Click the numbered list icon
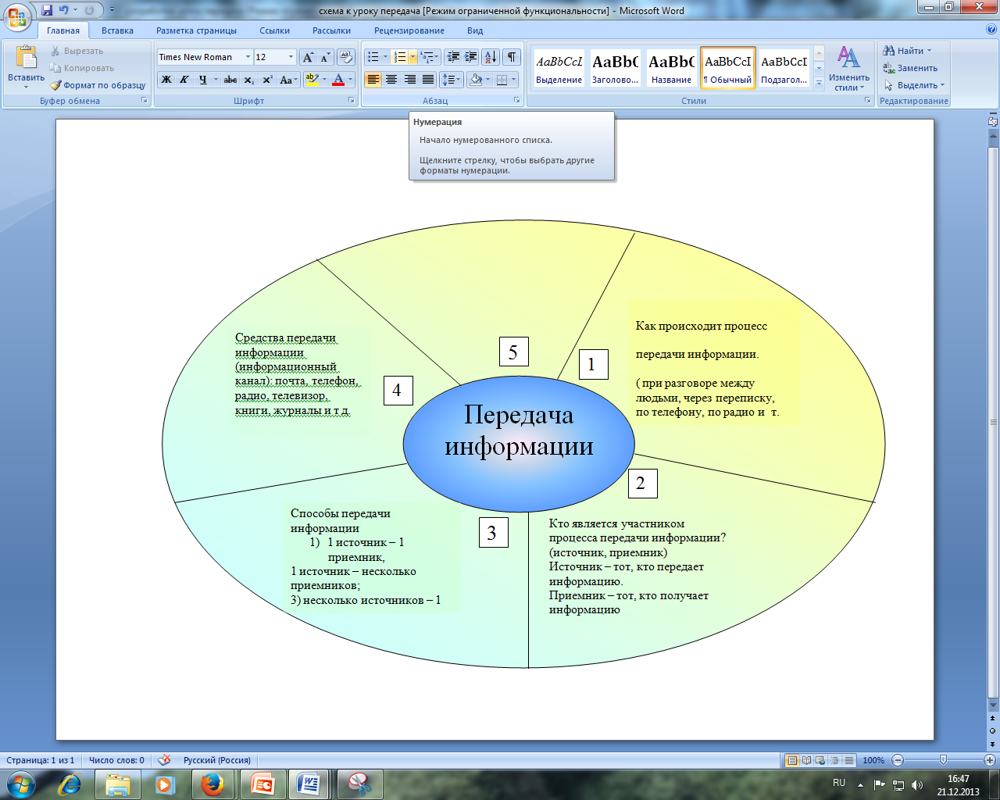This screenshot has height=800, width=1000. [400, 57]
